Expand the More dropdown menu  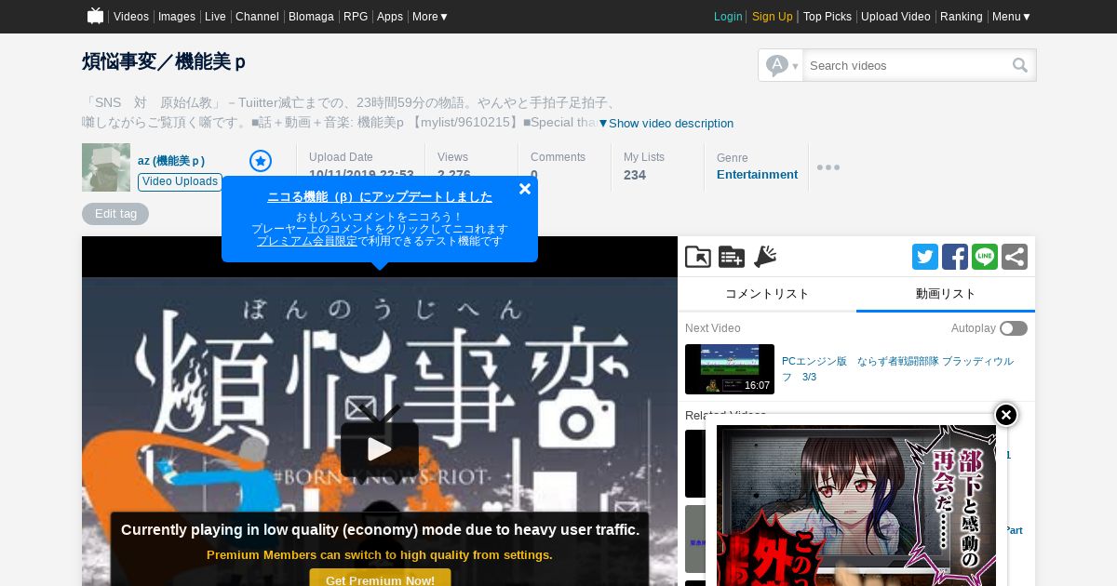(x=430, y=17)
